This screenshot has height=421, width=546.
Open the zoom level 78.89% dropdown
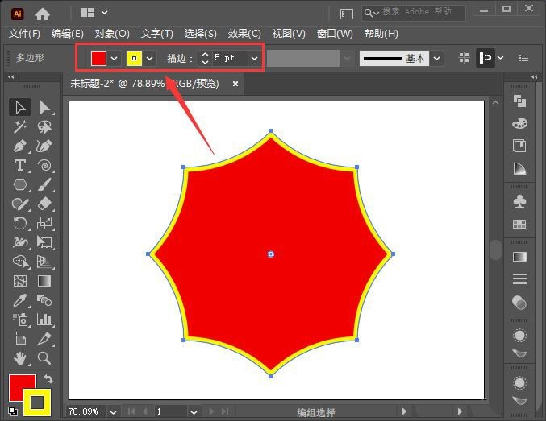click(113, 412)
